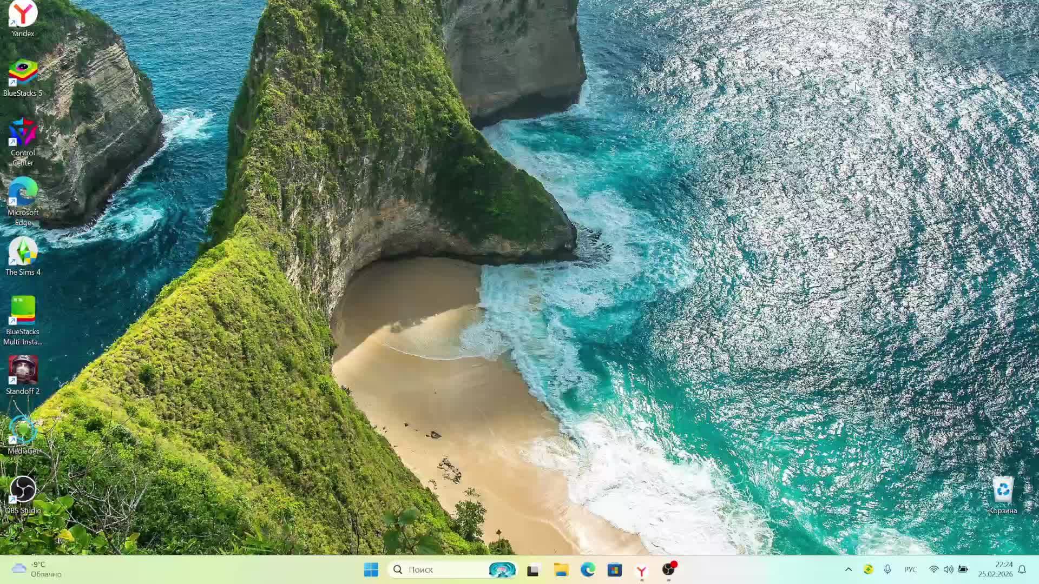Image resolution: width=1039 pixels, height=584 pixels.
Task: Open the Windows Start menu
Action: tap(371, 569)
